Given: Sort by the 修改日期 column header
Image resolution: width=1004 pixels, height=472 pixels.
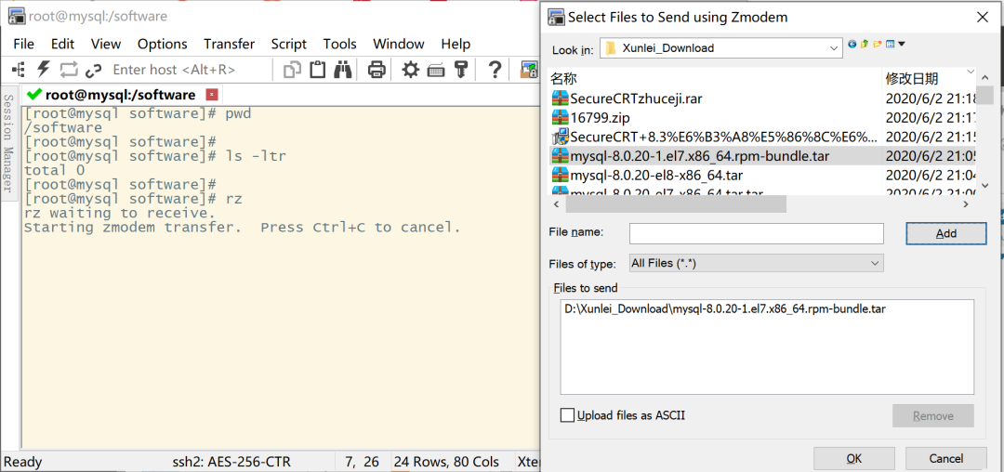Looking at the screenshot, I should pyautogui.click(x=929, y=79).
